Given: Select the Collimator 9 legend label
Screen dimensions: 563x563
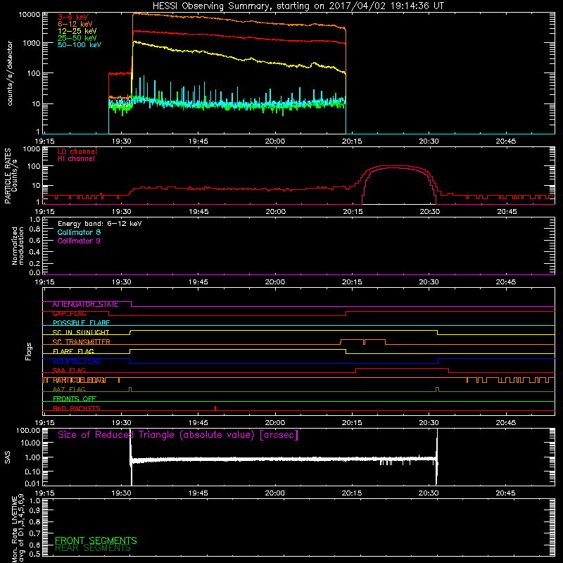Looking at the screenshot, I should (79, 241).
